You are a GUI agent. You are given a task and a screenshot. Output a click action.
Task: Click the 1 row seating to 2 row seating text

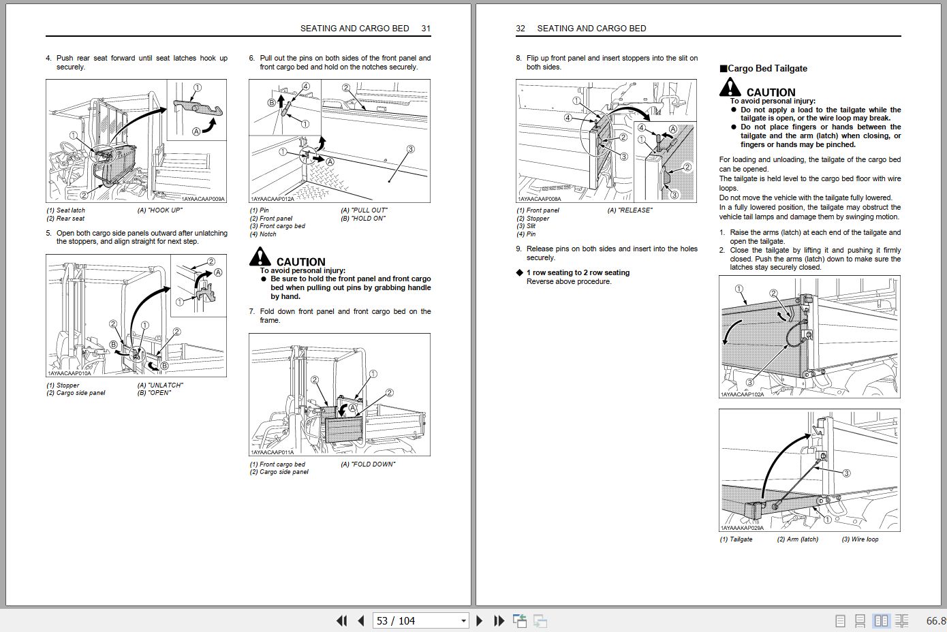click(x=578, y=272)
